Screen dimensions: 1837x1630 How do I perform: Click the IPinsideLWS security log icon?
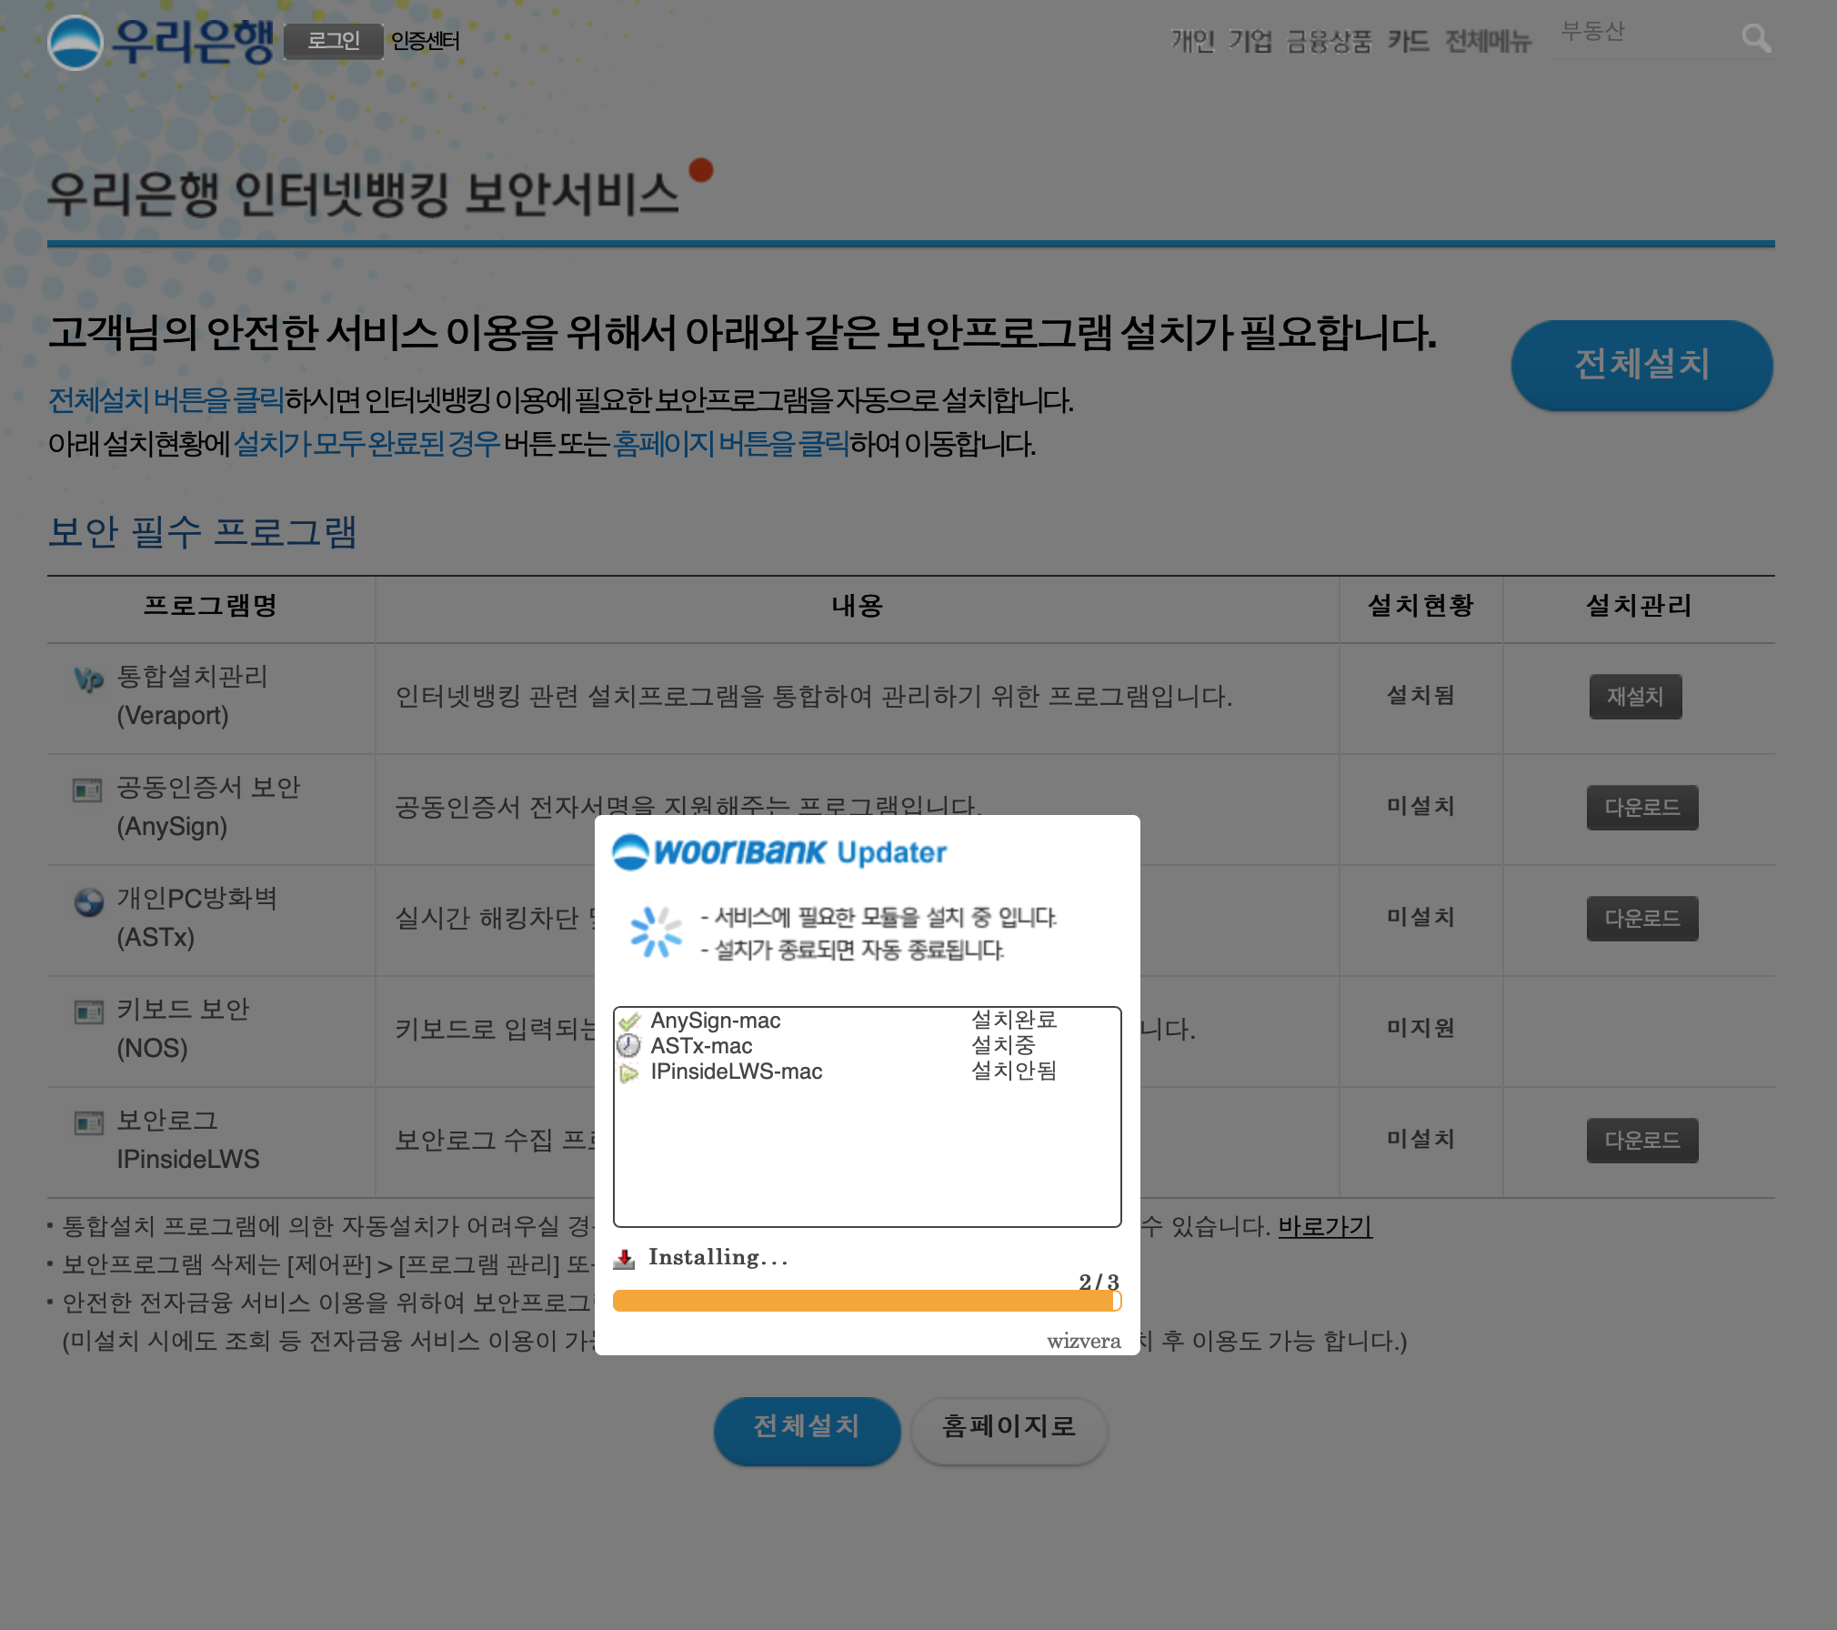click(x=88, y=1122)
